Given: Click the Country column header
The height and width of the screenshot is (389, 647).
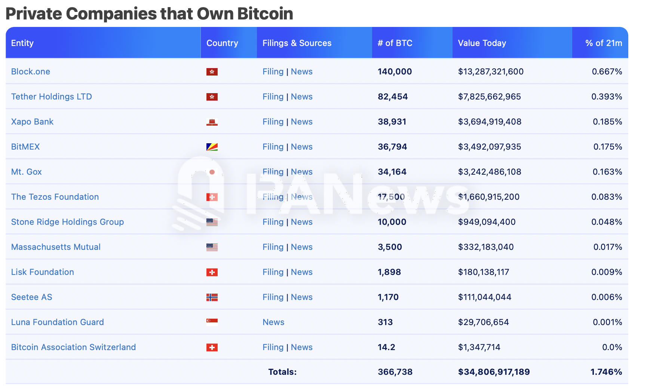Looking at the screenshot, I should pos(222,43).
